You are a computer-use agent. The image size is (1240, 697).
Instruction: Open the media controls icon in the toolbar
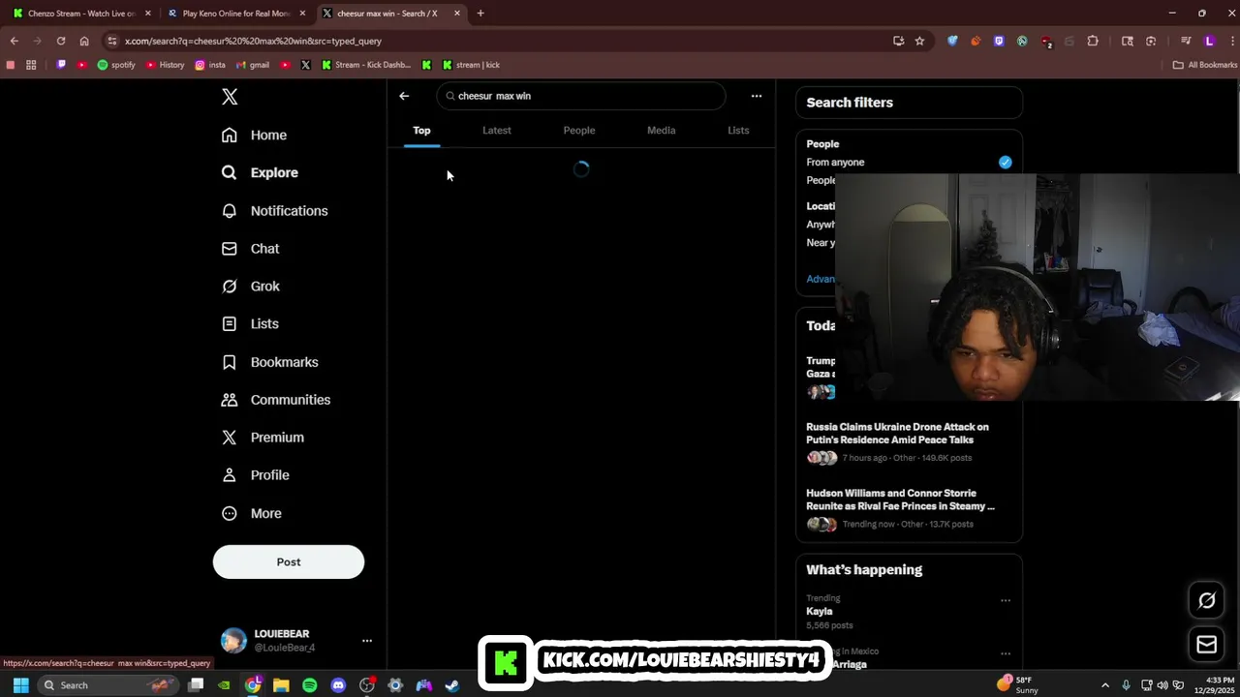click(x=1186, y=41)
